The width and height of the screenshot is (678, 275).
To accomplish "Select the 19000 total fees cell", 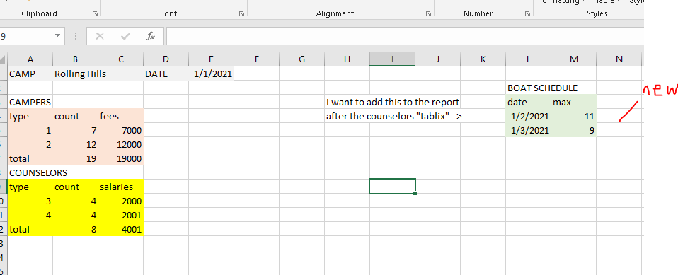I will tap(120, 158).
